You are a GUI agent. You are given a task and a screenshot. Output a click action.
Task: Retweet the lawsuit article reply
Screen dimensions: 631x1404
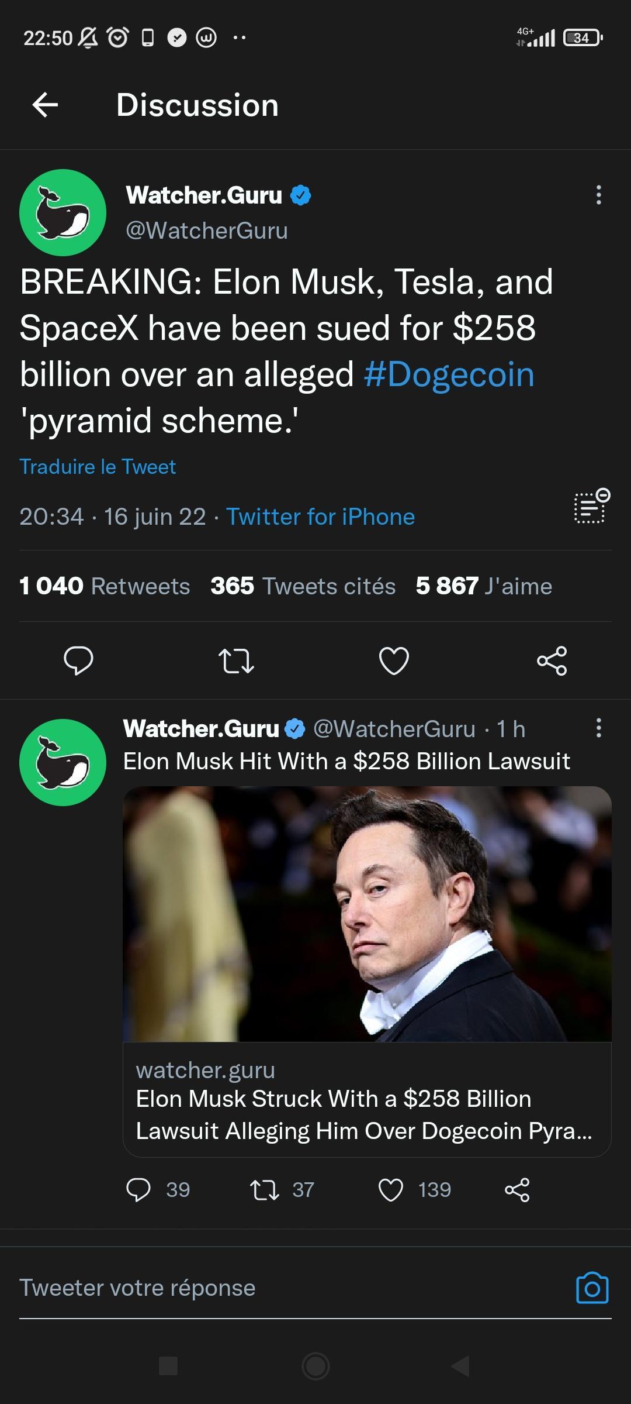[266, 1189]
